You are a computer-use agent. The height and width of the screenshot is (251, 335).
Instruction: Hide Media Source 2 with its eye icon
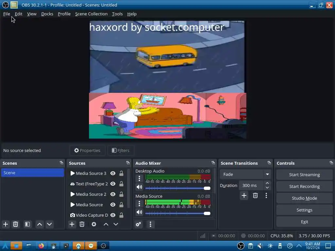tap(113, 194)
